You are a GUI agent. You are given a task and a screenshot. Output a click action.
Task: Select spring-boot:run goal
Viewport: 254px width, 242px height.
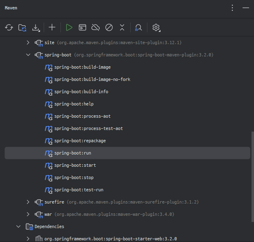127,153
